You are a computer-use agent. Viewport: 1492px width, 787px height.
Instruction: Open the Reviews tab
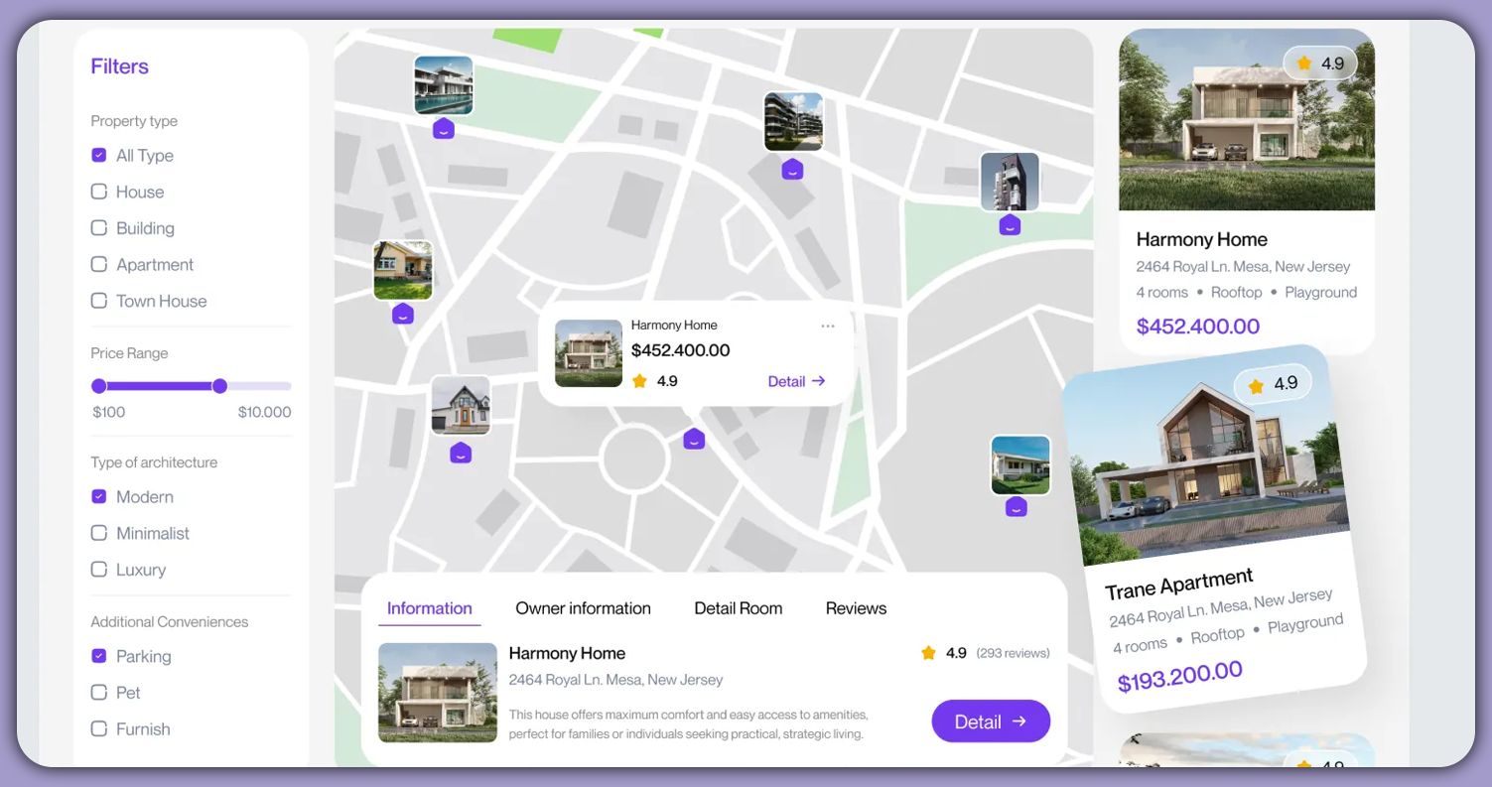[x=855, y=607]
